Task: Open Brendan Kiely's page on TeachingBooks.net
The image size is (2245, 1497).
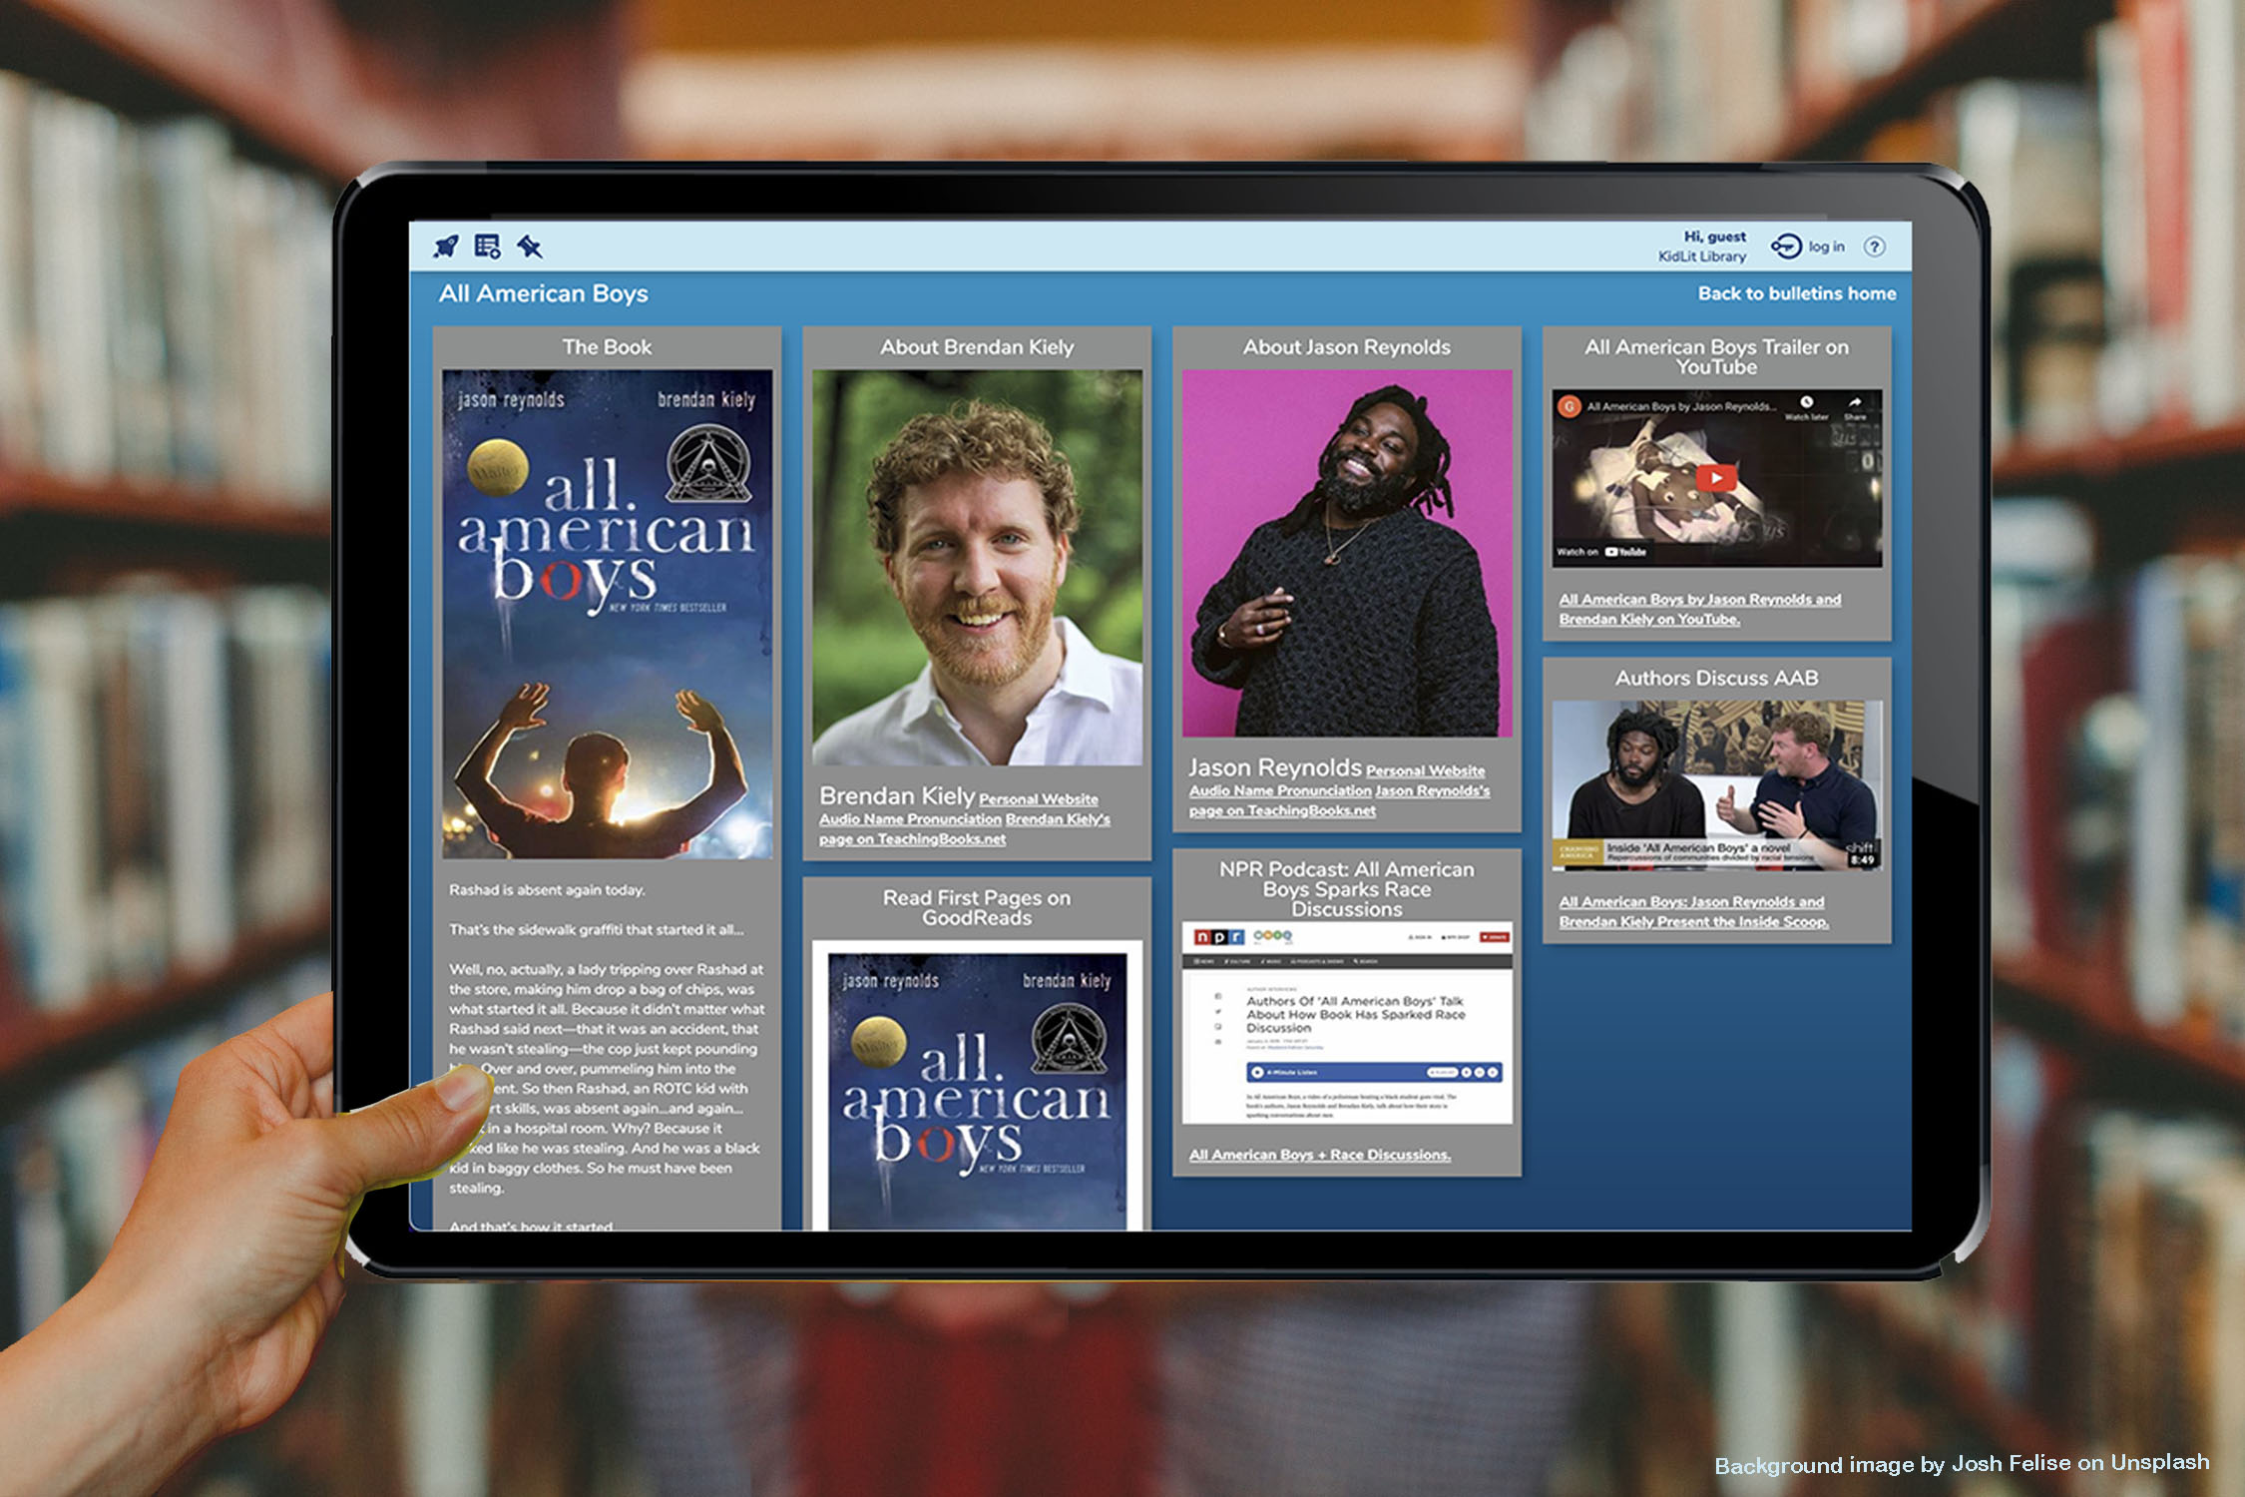Action: [x=965, y=829]
